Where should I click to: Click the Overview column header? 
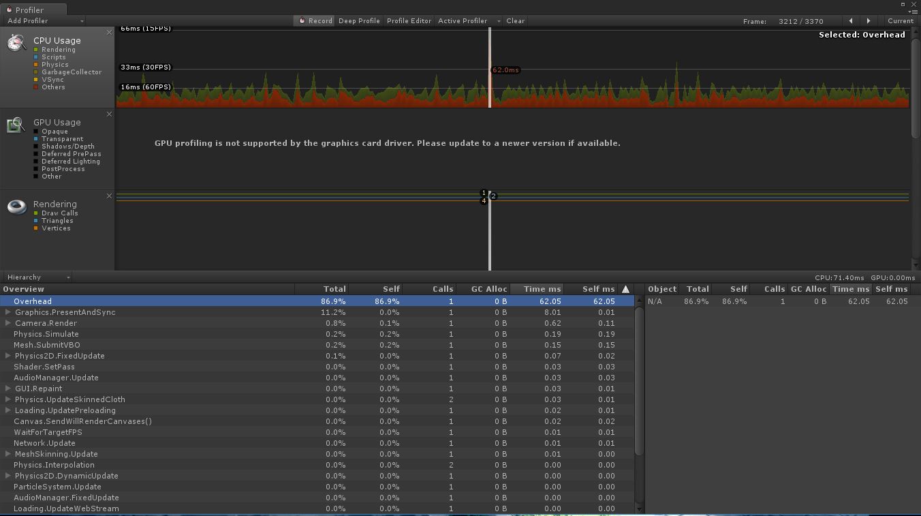[147, 289]
